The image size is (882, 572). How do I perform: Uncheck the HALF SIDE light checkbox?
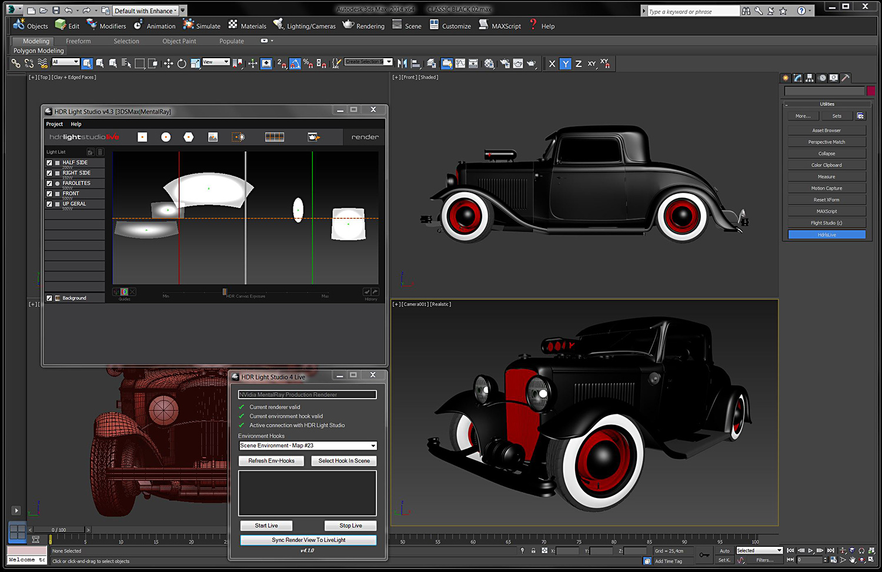(x=49, y=163)
